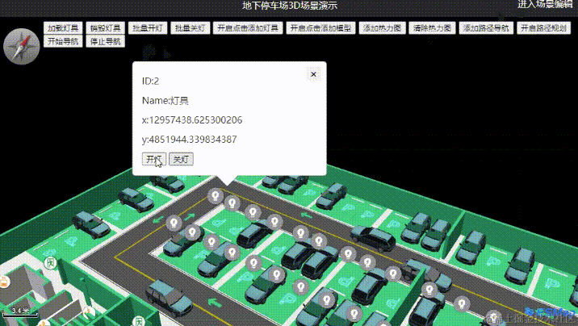Screen dimensions: 578x326
Task: Click the 清除热力图 button
Action: coord(432,28)
